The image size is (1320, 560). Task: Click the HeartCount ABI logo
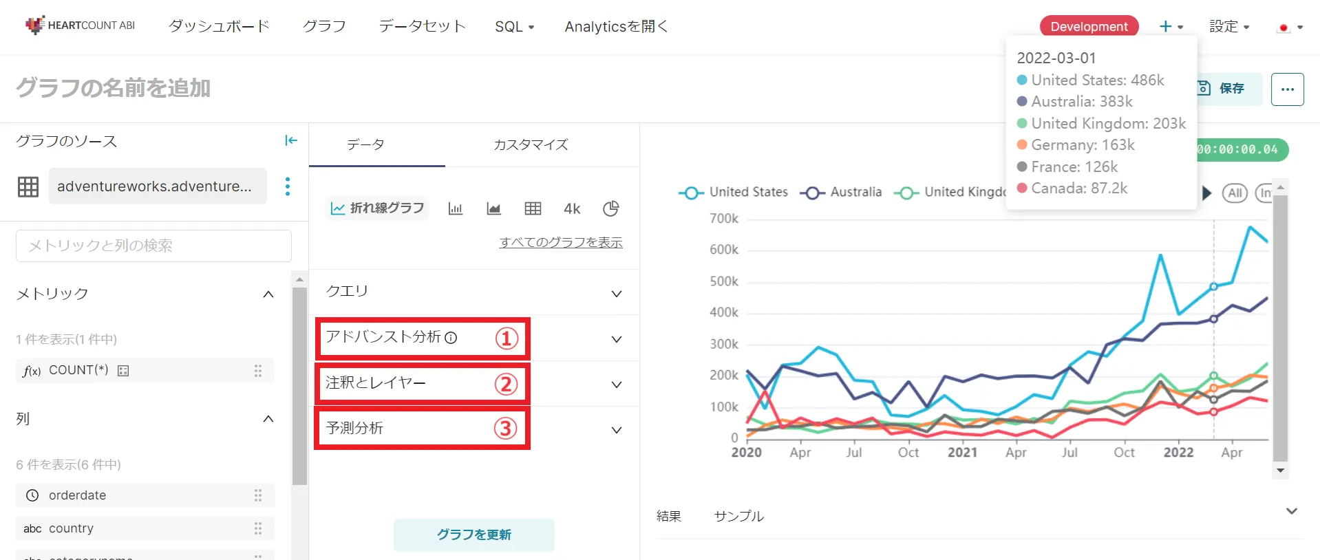81,25
